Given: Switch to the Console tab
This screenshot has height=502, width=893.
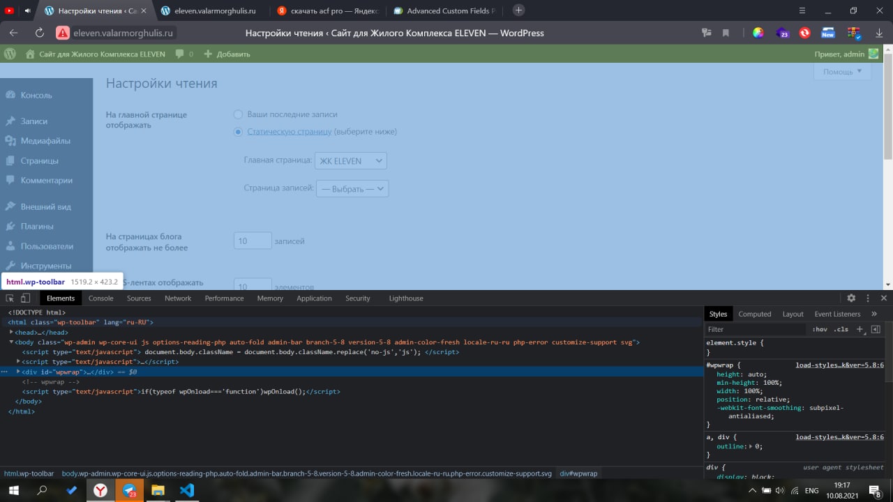Looking at the screenshot, I should [x=100, y=298].
